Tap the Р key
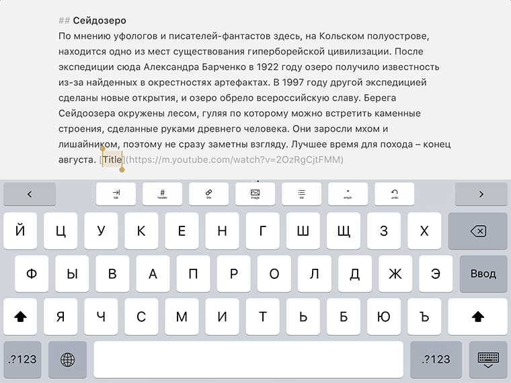Image resolution: width=511 pixels, height=383 pixels. 234,274
